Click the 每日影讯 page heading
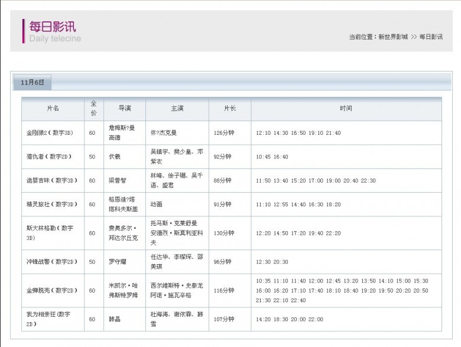 coord(53,27)
